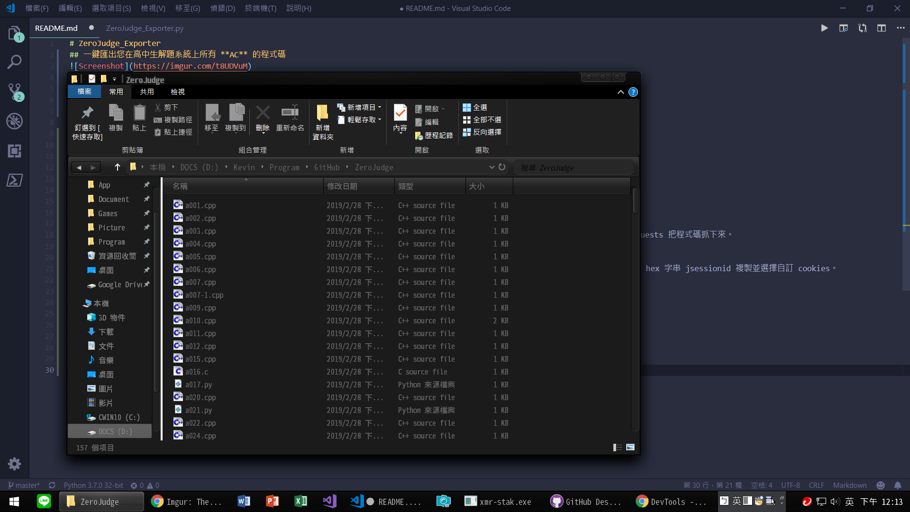
Task: Open the 檢視 tab in Explorer ribbon
Action: coord(178,91)
